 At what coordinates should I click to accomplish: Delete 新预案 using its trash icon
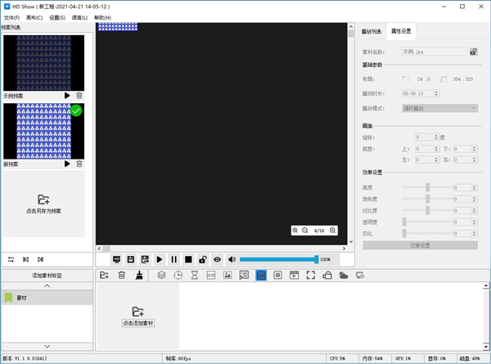tap(79, 164)
